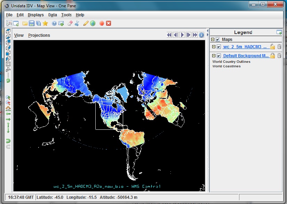Viewport: 287px width, 204px height.
Task: Reset view with the home icon
Action: pyautogui.click(x=8, y=108)
